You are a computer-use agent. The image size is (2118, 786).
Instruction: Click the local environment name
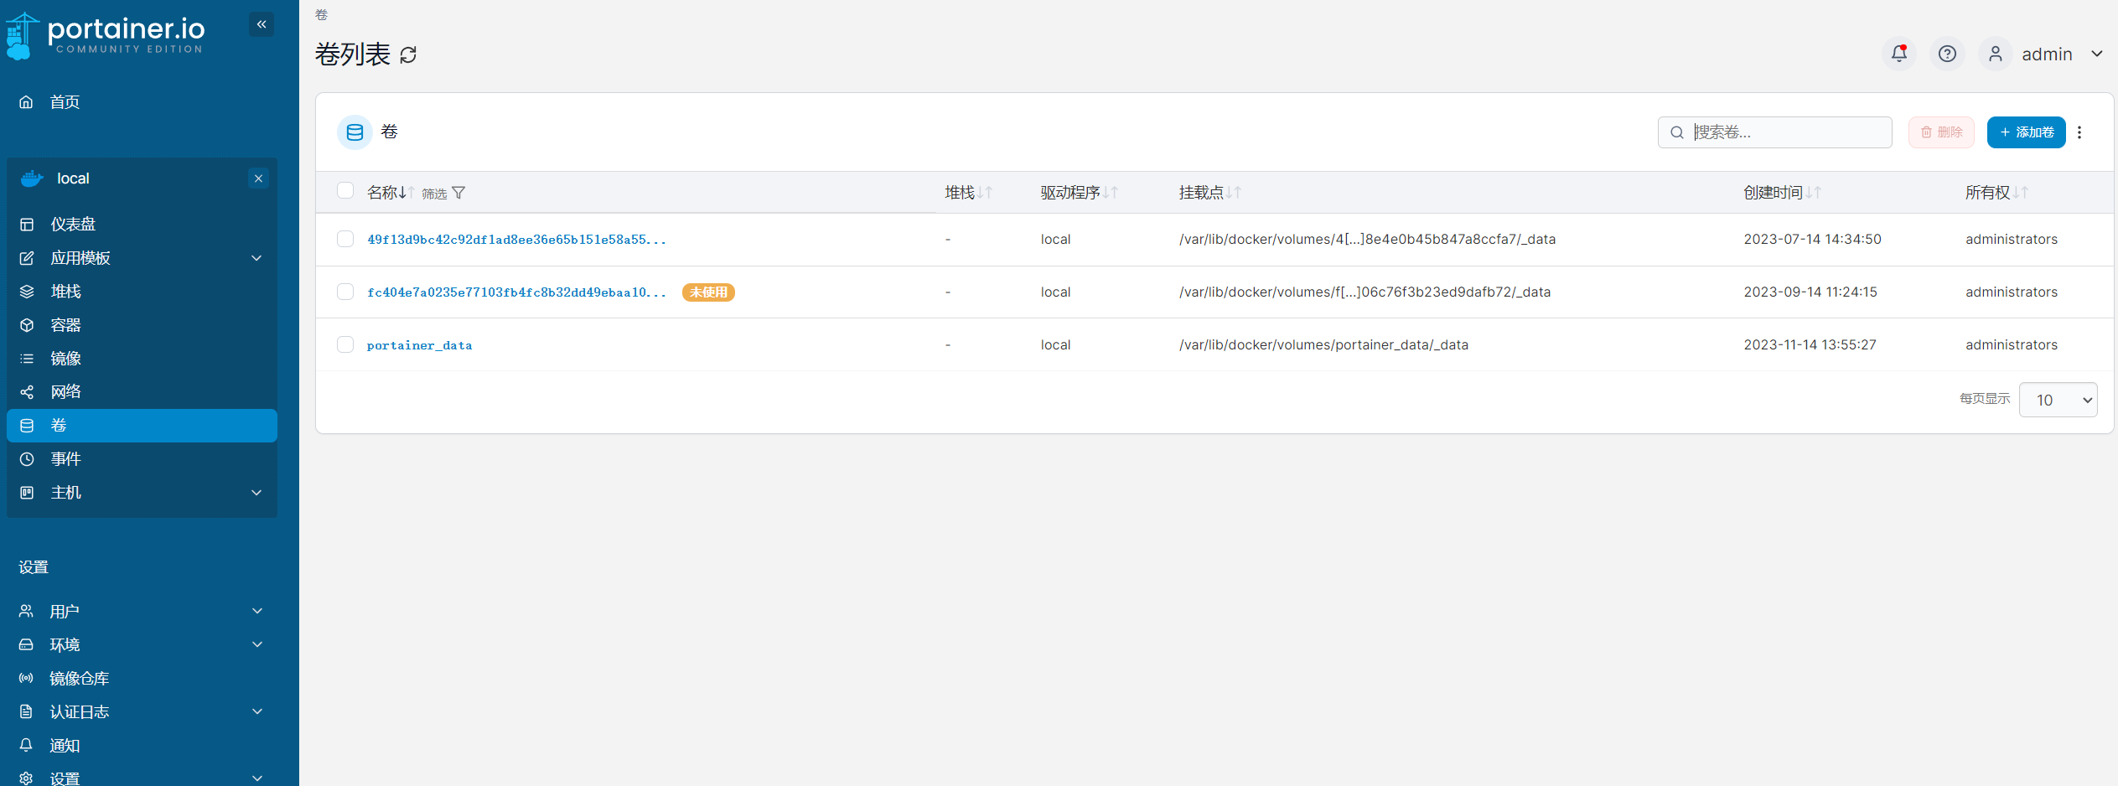click(73, 178)
